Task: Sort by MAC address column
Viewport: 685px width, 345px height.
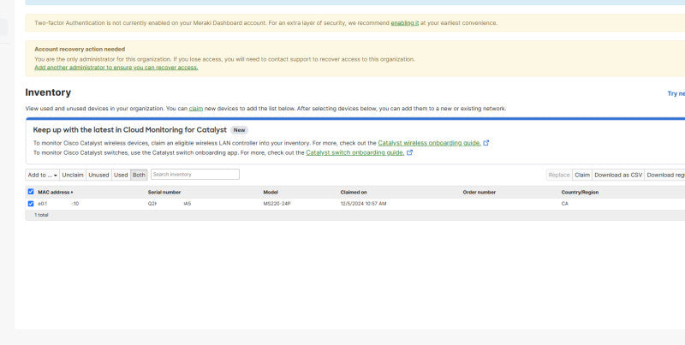Action: [x=55, y=192]
